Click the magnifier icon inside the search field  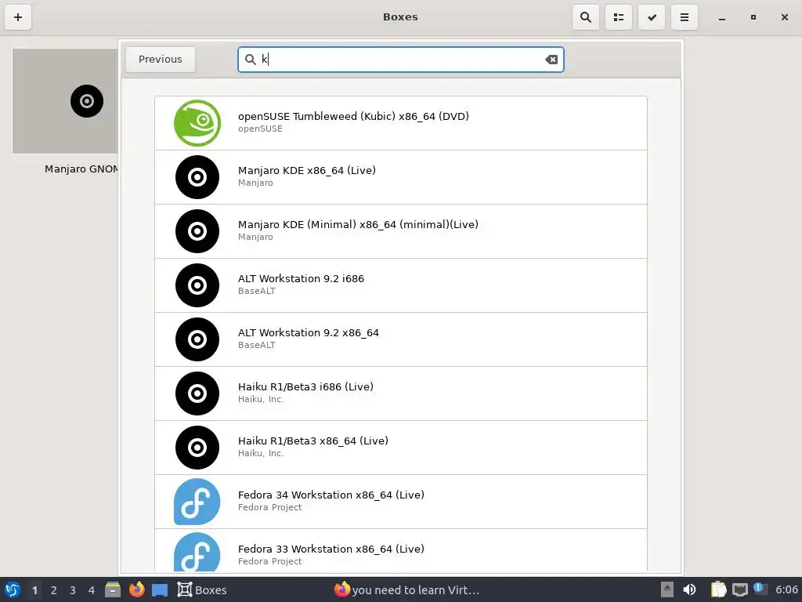pos(250,60)
